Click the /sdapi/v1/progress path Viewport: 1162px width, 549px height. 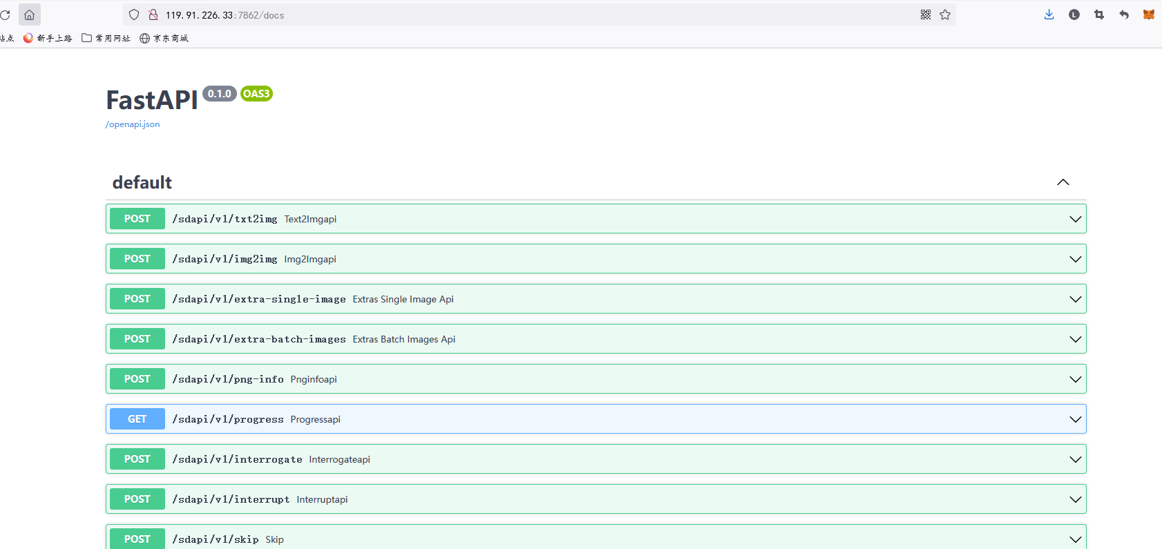tap(228, 419)
